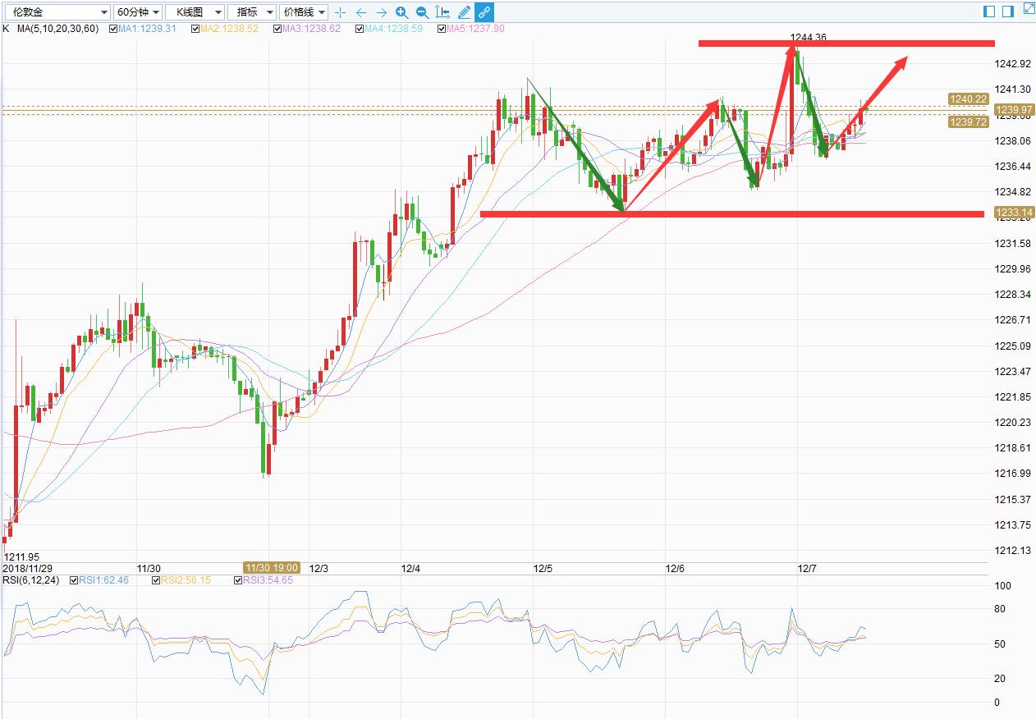Screen dimensions: 1036x719
Task: Zoom in on the K-line chart
Action: pyautogui.click(x=401, y=12)
